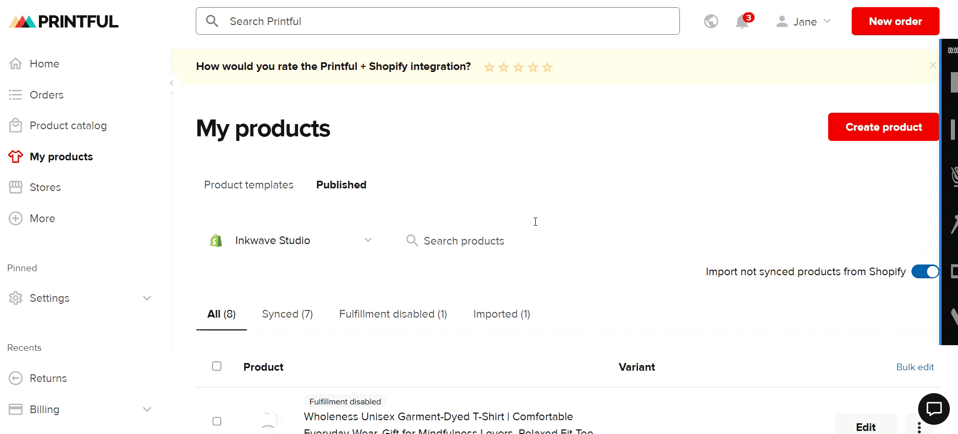Open Wholeness Unisex Garment-Dyed T-Shirt title
The width and height of the screenshot is (958, 434).
coord(448,424)
